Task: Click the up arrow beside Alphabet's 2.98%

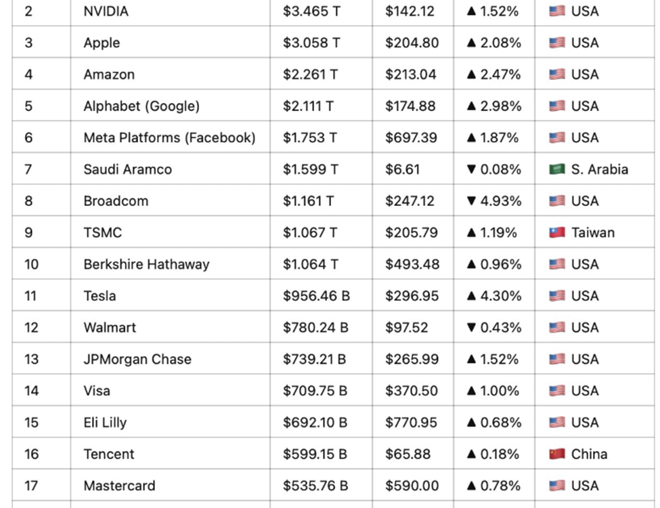Action: pos(472,106)
